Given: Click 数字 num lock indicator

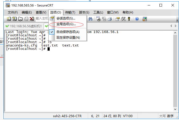Looking at the screenshot, I should [170, 116].
